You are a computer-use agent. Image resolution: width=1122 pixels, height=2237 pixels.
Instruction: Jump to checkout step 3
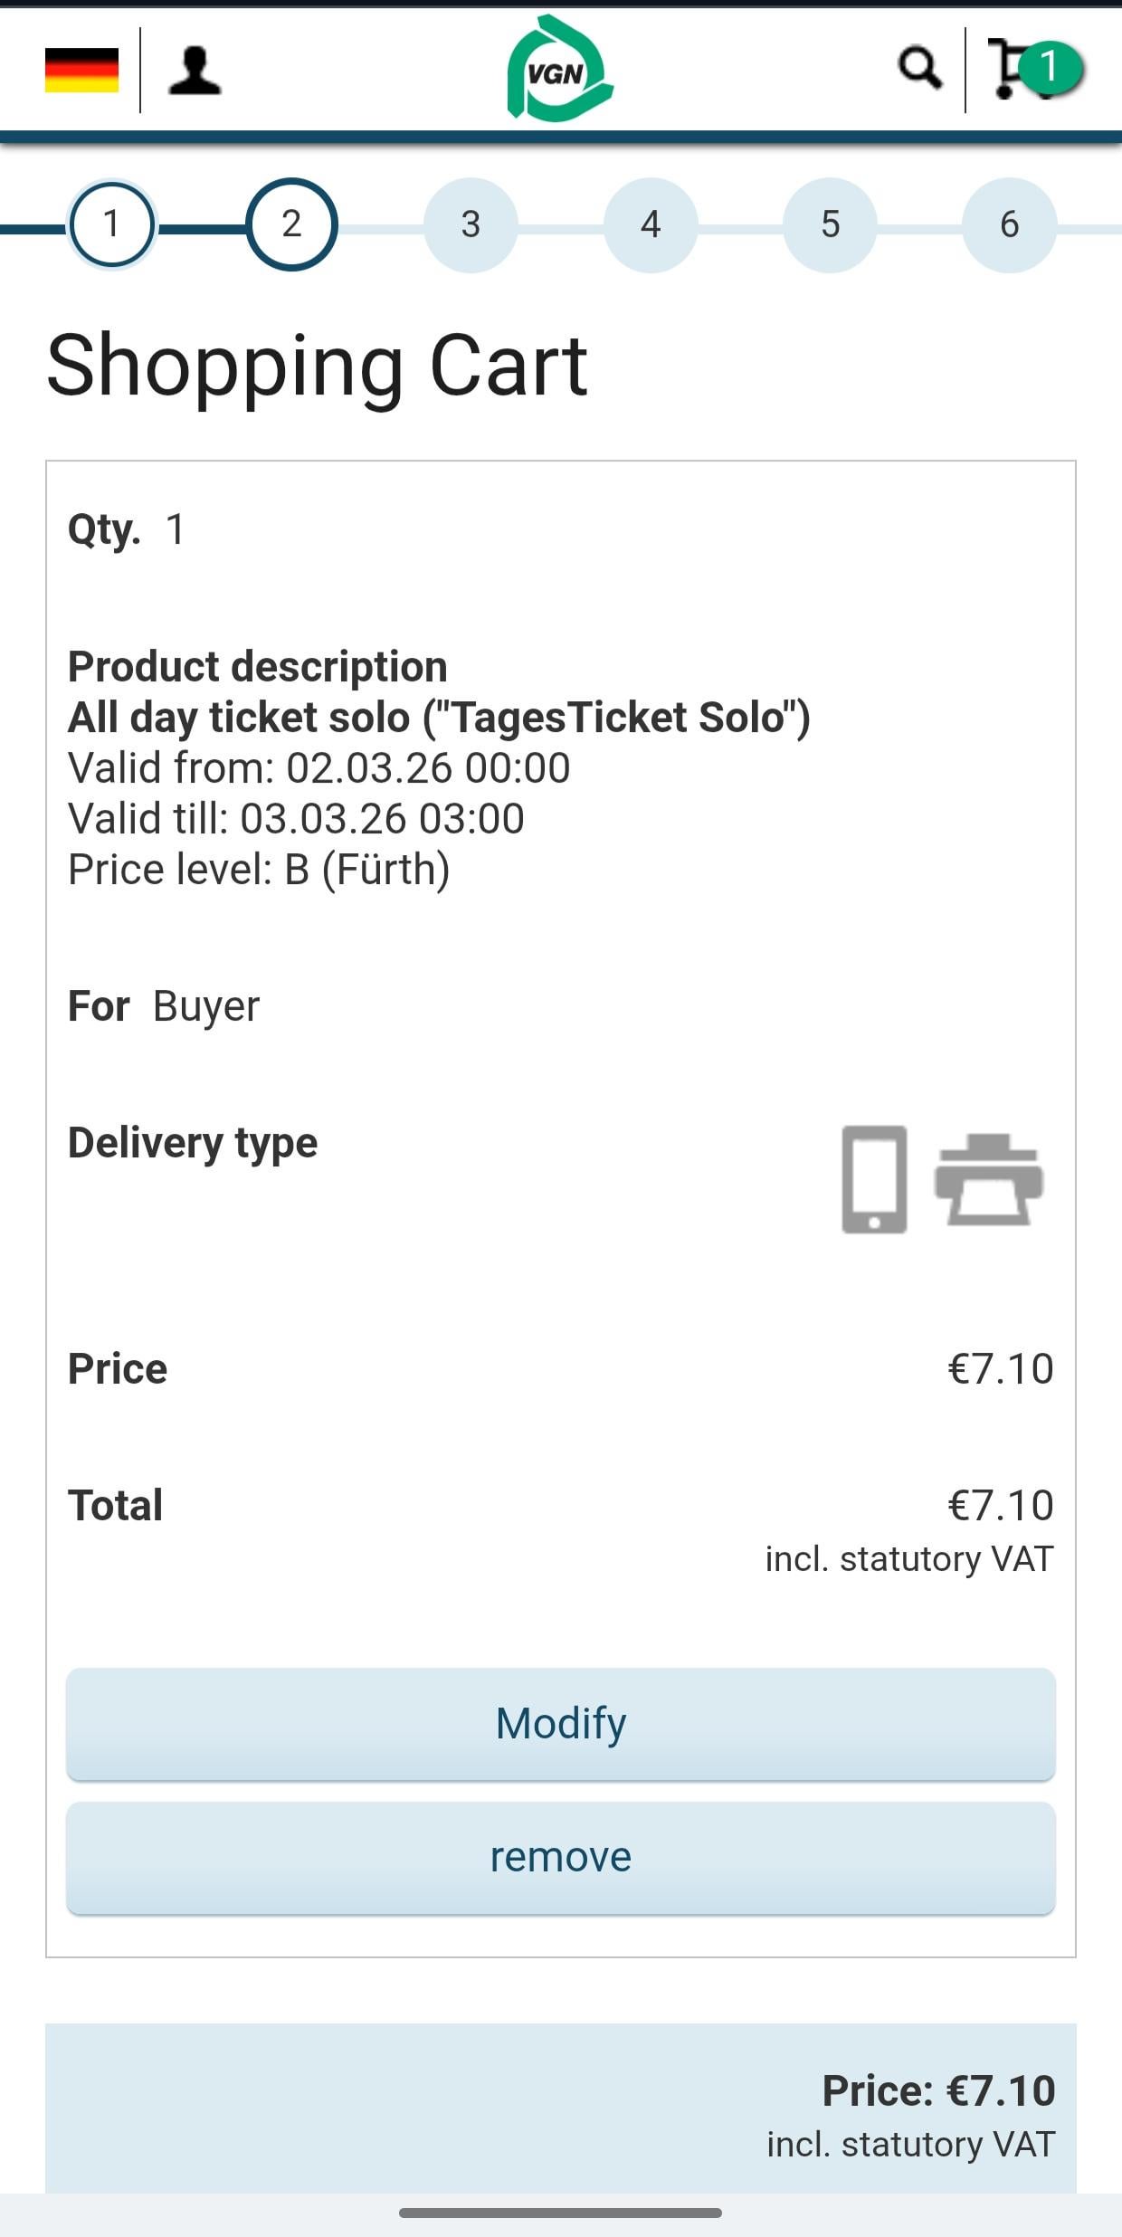[x=471, y=224]
